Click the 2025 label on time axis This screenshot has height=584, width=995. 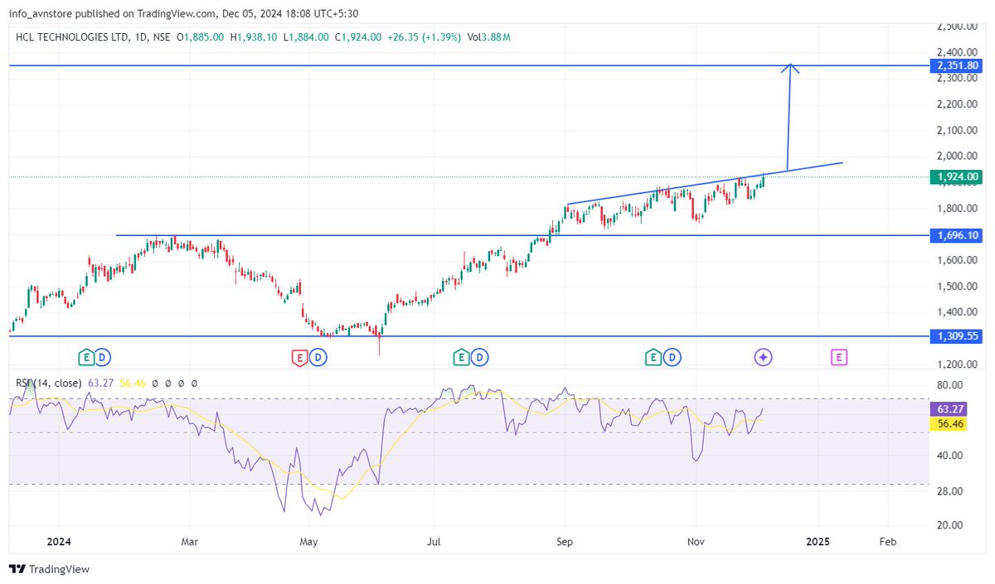point(818,542)
